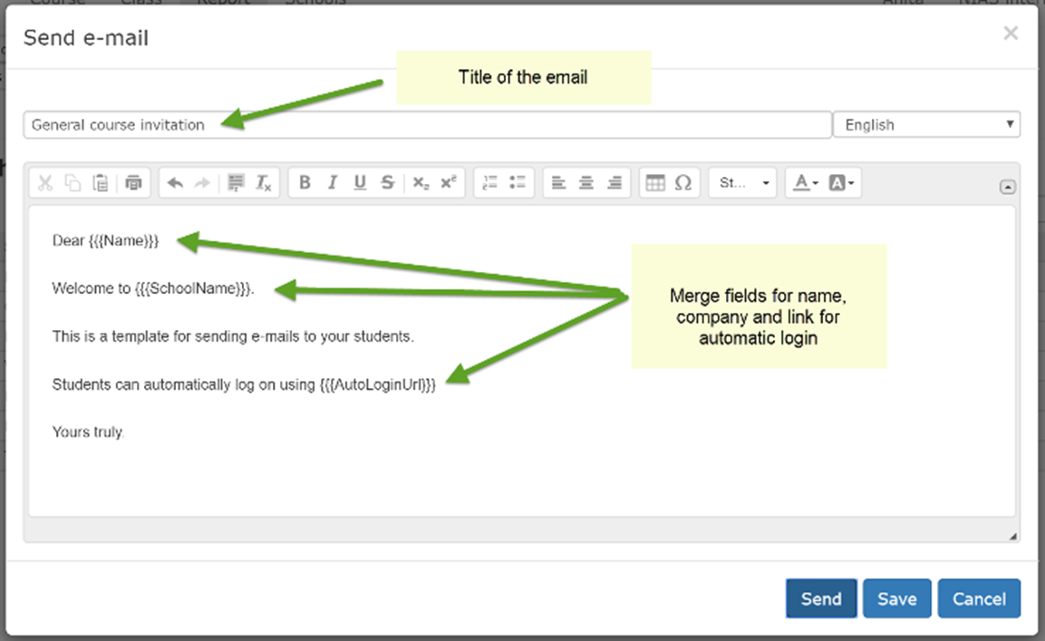
Task: Open the Styles dropdown in toolbar
Action: pos(742,183)
